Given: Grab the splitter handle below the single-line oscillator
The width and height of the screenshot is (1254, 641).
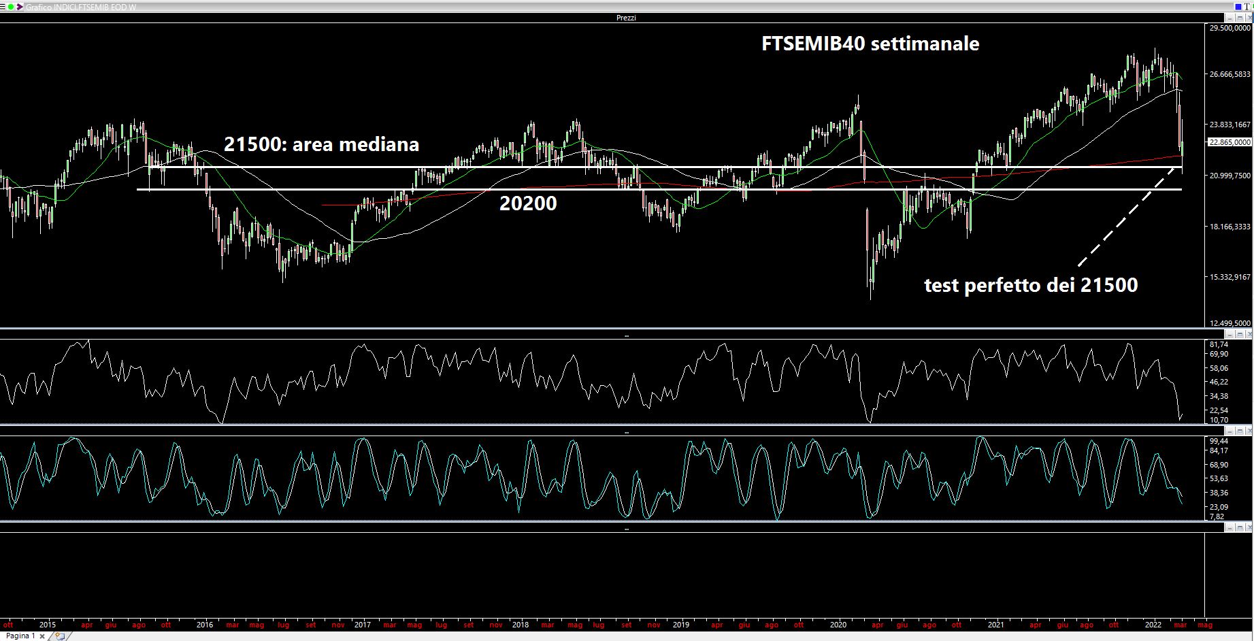Looking at the screenshot, I should pos(627,432).
